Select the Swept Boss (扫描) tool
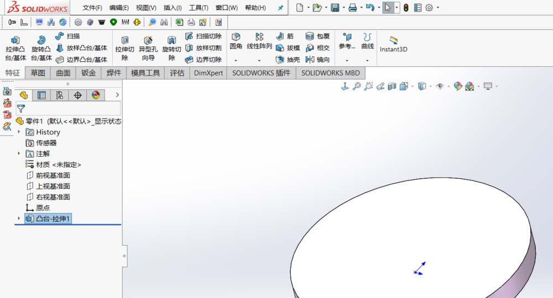The image size is (553, 298). click(x=67, y=36)
